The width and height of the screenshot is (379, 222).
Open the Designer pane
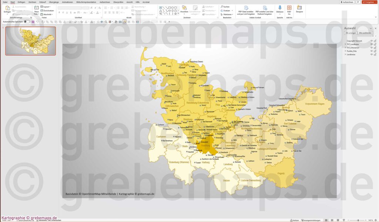pyautogui.click(x=299, y=9)
